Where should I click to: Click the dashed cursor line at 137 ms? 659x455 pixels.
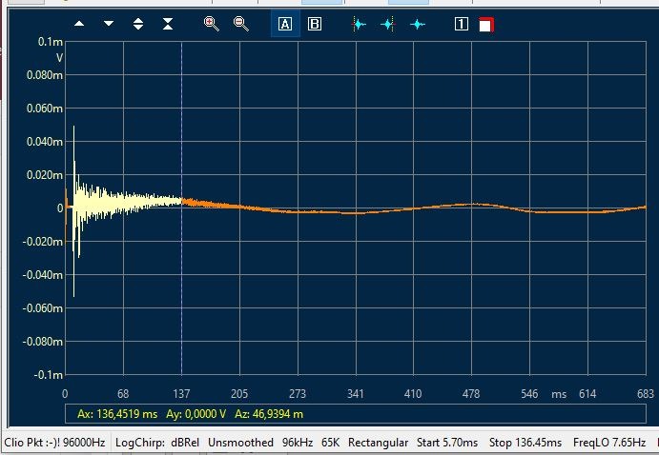[x=181, y=208]
